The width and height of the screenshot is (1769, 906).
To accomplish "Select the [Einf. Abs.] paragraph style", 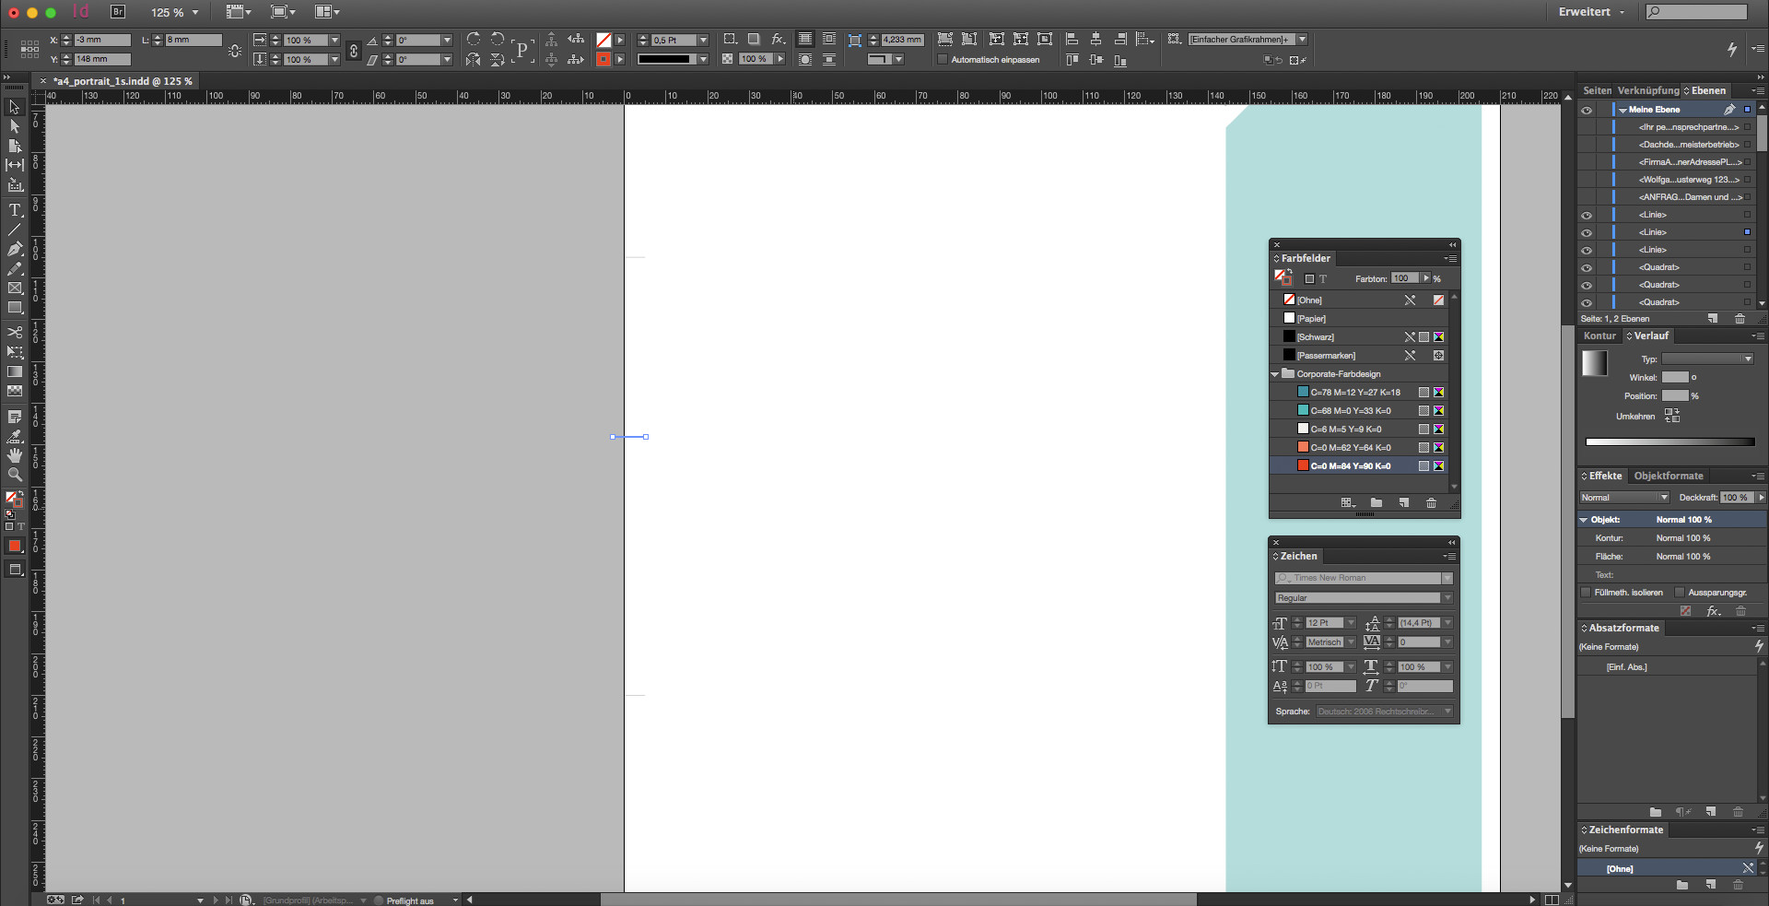I will (1626, 667).
